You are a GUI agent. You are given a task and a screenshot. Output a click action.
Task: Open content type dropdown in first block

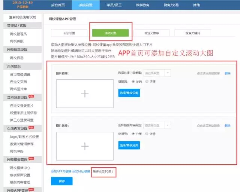[157, 73]
